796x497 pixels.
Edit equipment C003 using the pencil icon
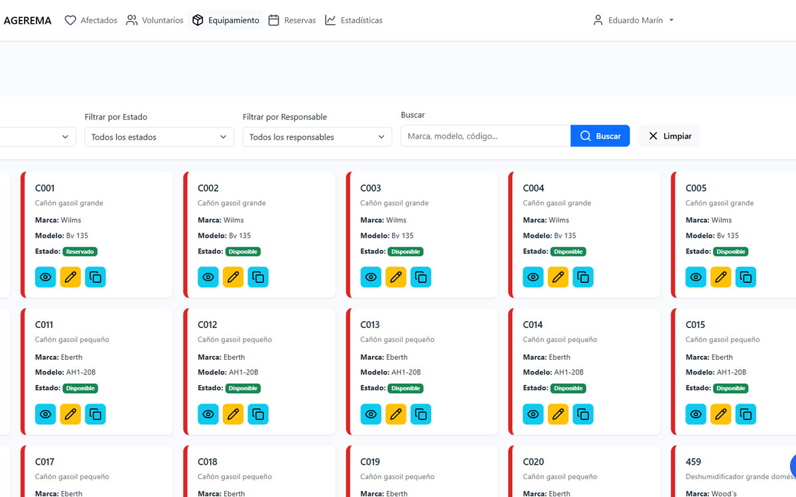[x=395, y=277]
